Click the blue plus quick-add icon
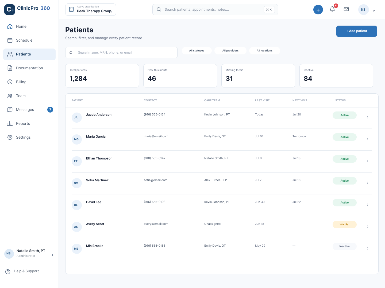This screenshot has height=288, width=385. (x=318, y=10)
